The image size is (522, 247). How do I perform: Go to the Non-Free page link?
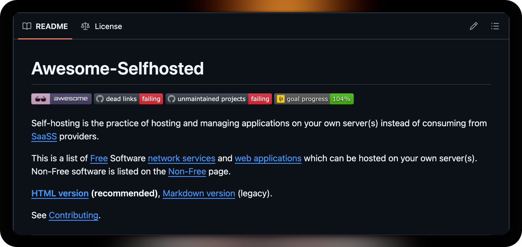[187, 171]
